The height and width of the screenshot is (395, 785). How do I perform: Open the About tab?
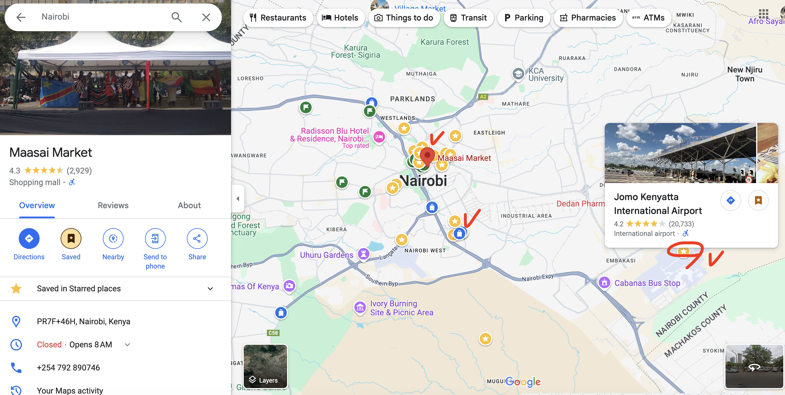189,205
